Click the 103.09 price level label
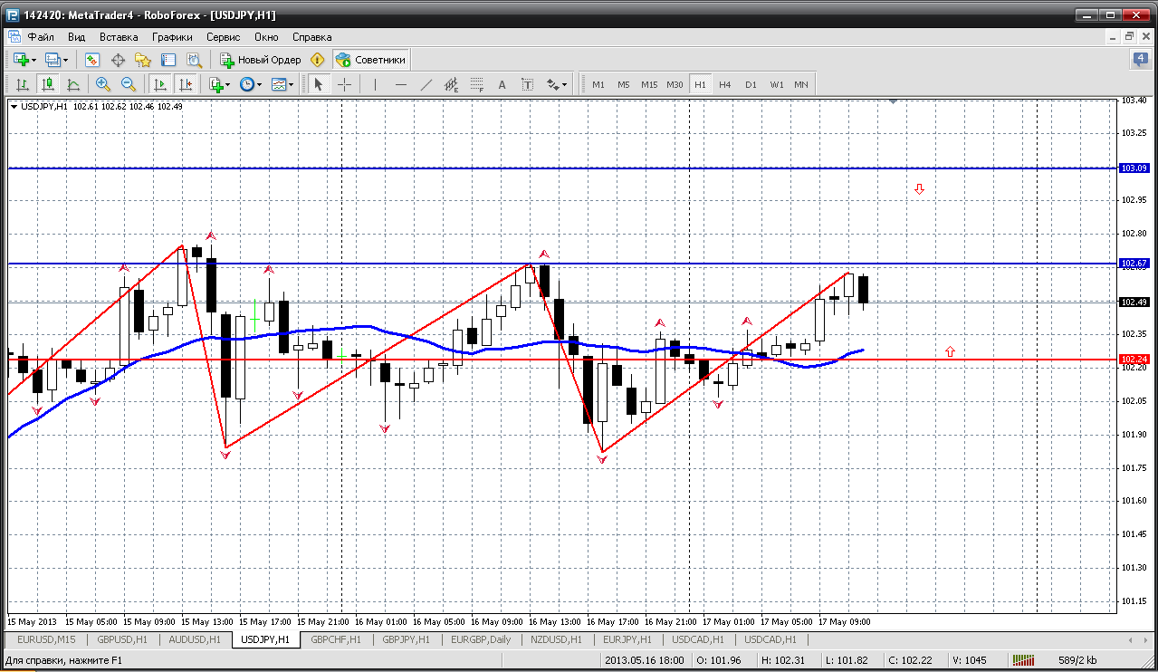Viewport: 1158px width, 672px height. (x=1134, y=168)
